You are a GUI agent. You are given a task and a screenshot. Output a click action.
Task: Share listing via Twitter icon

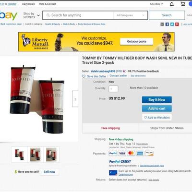pos(172,24)
